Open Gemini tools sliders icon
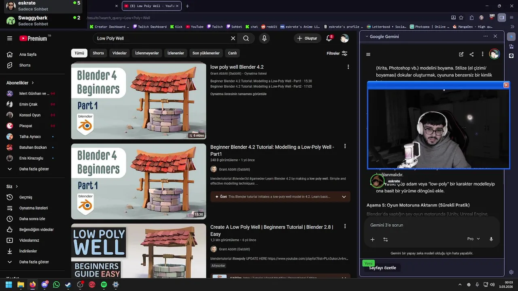518x291 pixels. [x=385, y=239]
